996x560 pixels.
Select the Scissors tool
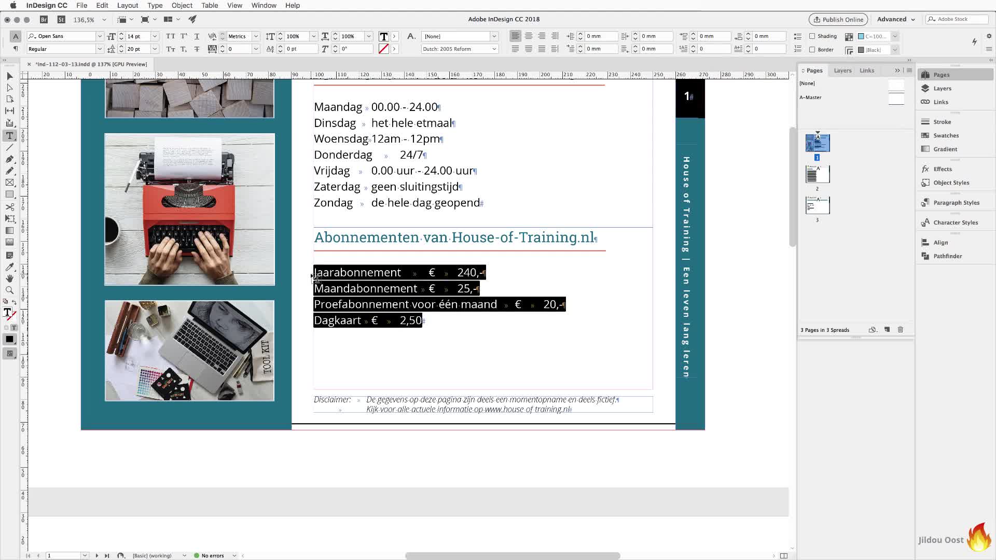tap(9, 207)
